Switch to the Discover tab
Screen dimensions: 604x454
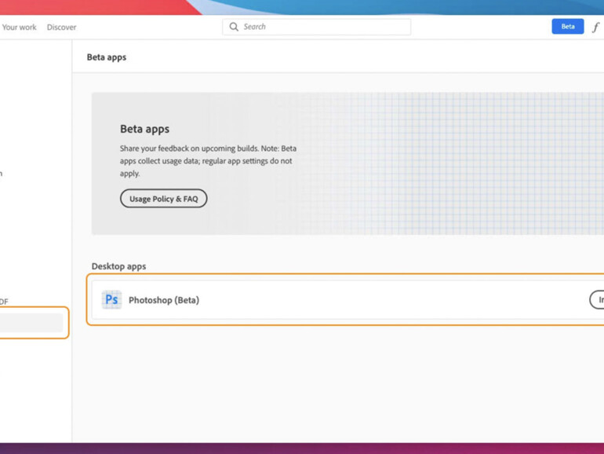click(x=62, y=27)
